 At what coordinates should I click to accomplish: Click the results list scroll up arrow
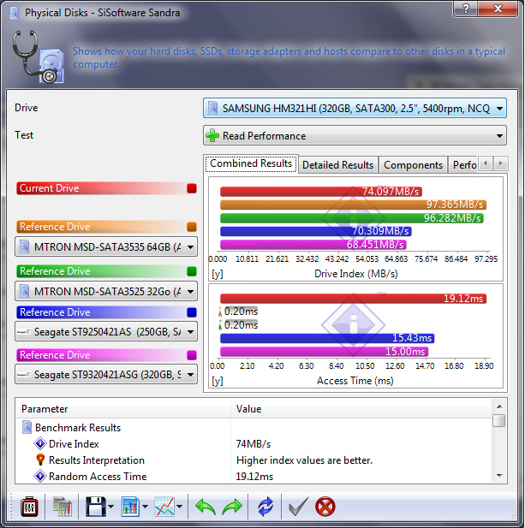point(499,406)
